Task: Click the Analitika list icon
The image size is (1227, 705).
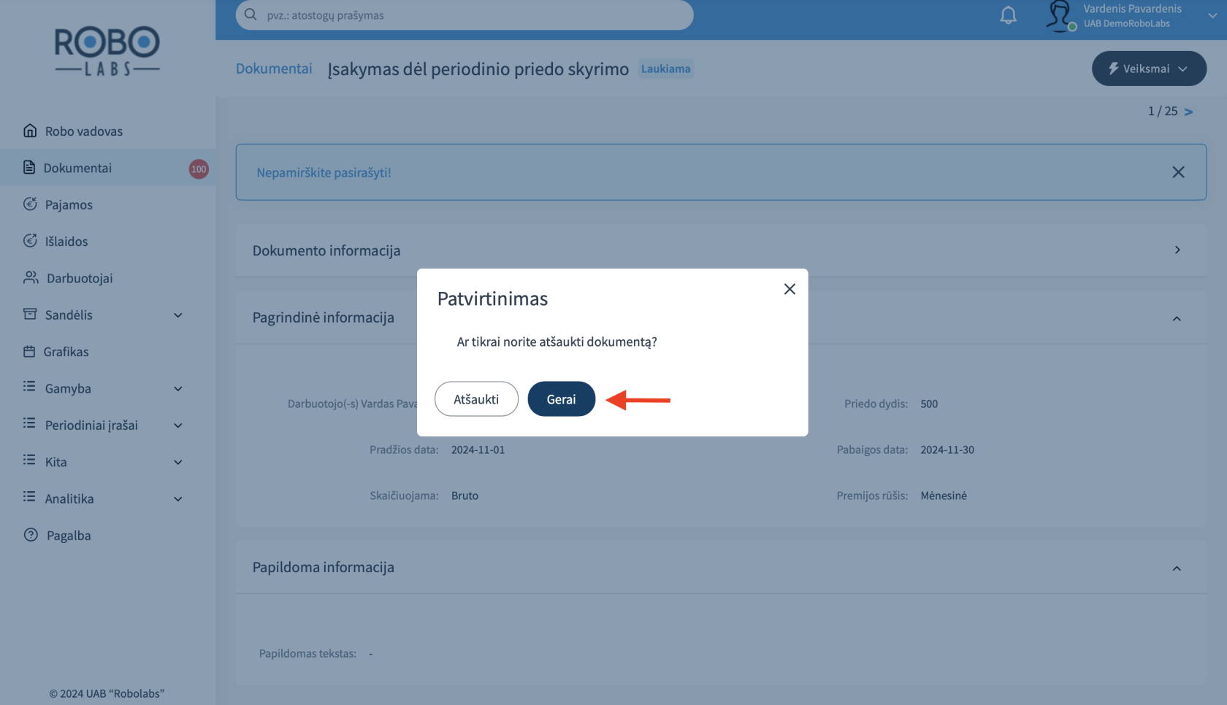Action: (29, 496)
